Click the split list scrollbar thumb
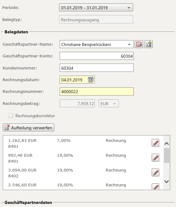Screen dimensions: 176x207 pos(167,155)
